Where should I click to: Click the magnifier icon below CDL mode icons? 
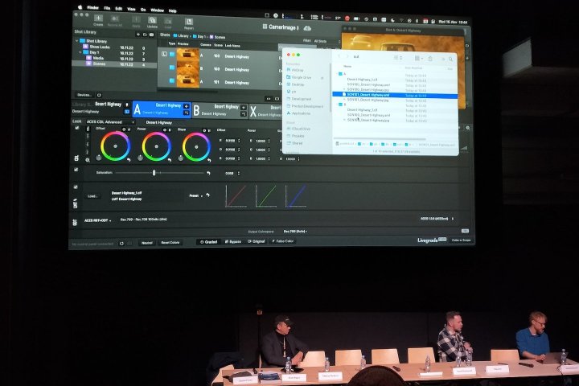(x=88, y=160)
